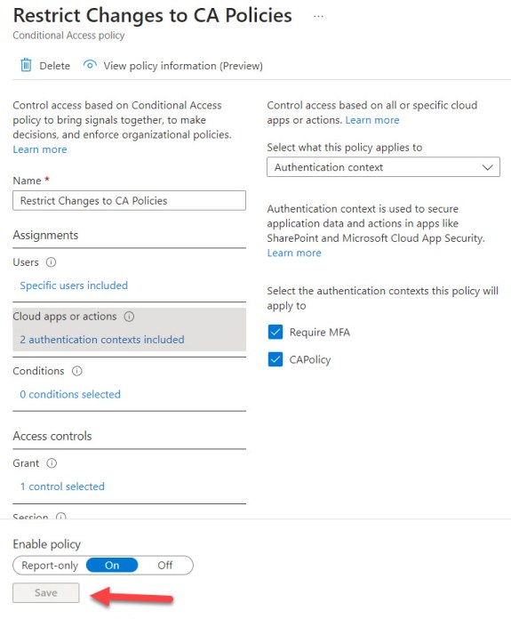This screenshot has width=511, height=619.
Task: Click the info icon next to Conditions
Action: (x=77, y=371)
